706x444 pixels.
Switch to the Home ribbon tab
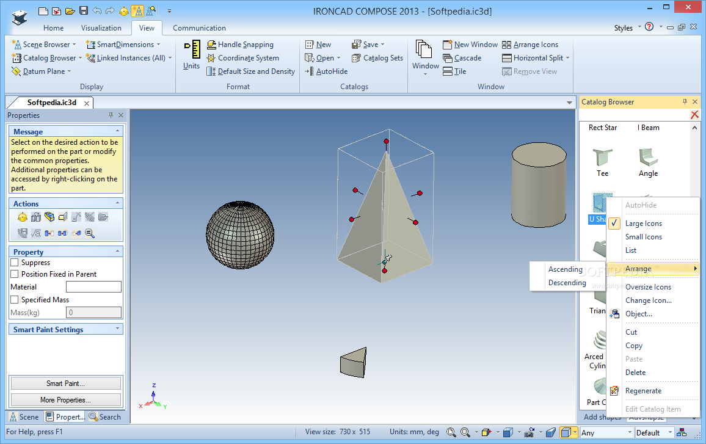[x=54, y=28]
